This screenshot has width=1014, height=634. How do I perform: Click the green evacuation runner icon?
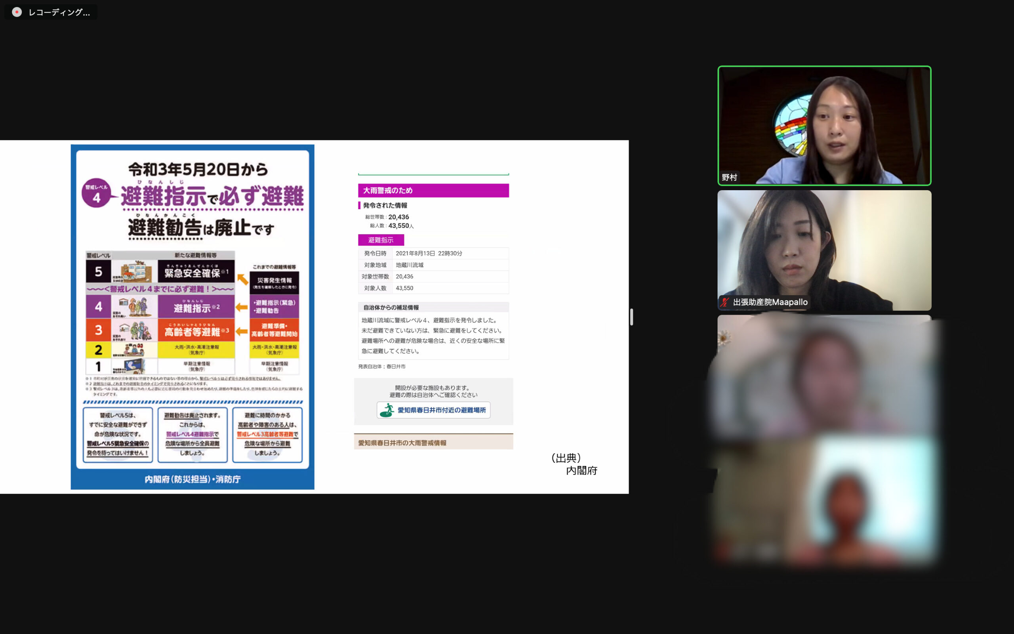387,410
